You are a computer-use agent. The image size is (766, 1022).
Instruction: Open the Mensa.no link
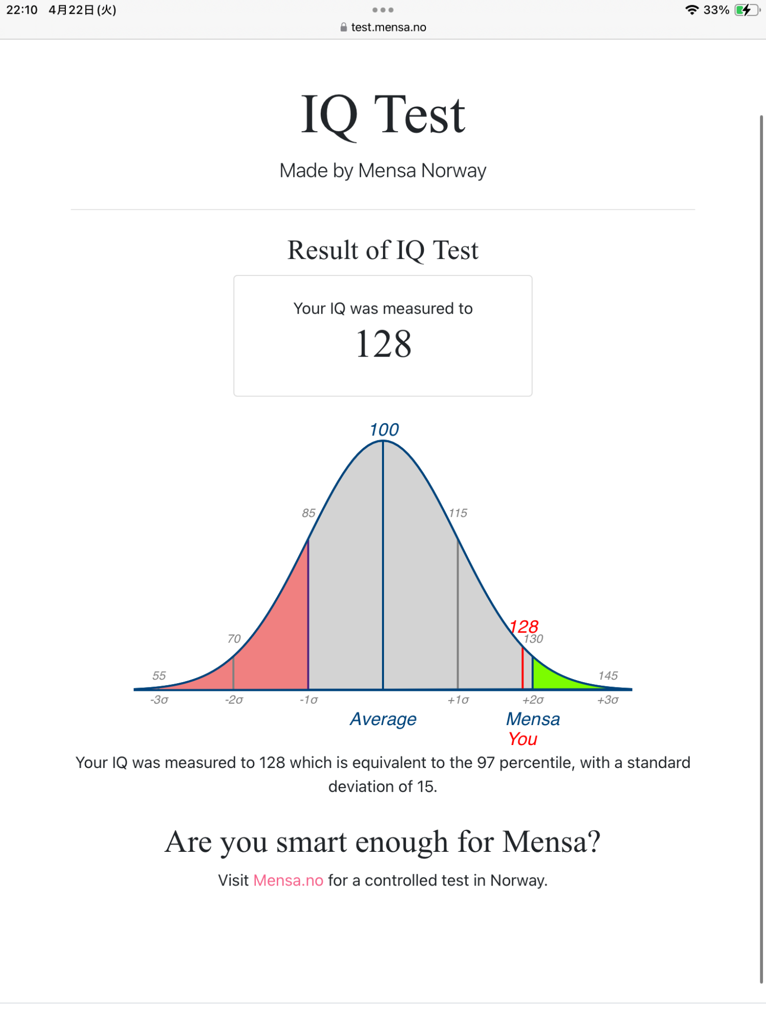tap(288, 880)
